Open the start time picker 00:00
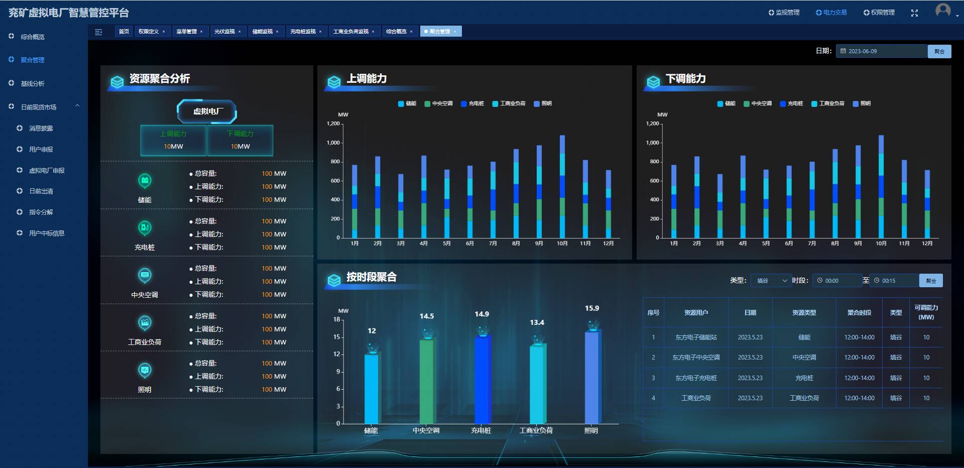This screenshot has height=468, width=964. click(837, 281)
